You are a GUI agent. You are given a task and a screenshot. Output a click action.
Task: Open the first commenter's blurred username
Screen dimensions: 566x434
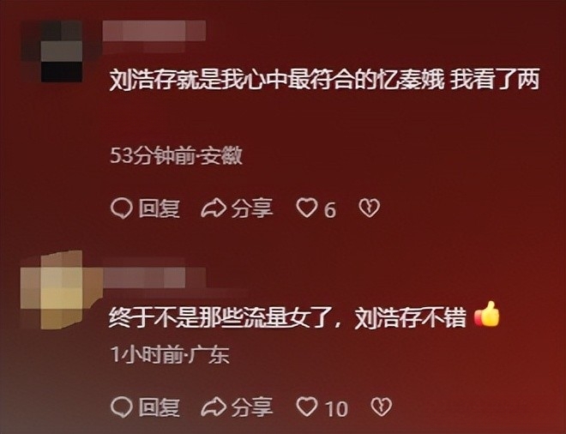(154, 31)
